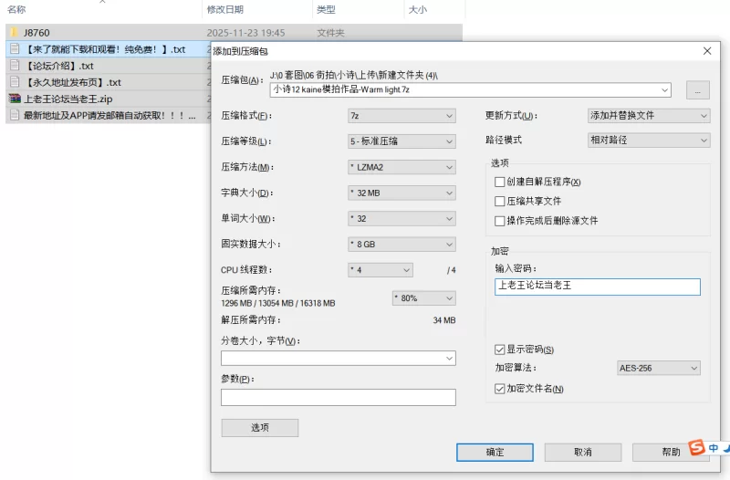The height and width of the screenshot is (480, 730).
Task: Open 加密算法 dropdown showing AES-256
Action: [658, 369]
